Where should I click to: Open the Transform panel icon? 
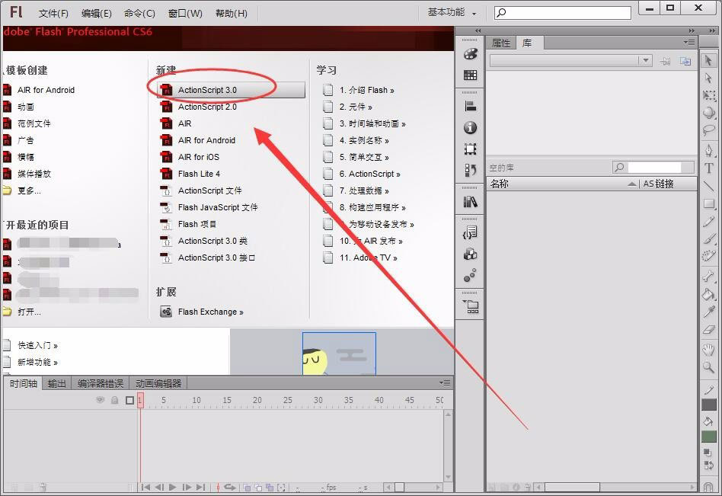tap(470, 149)
